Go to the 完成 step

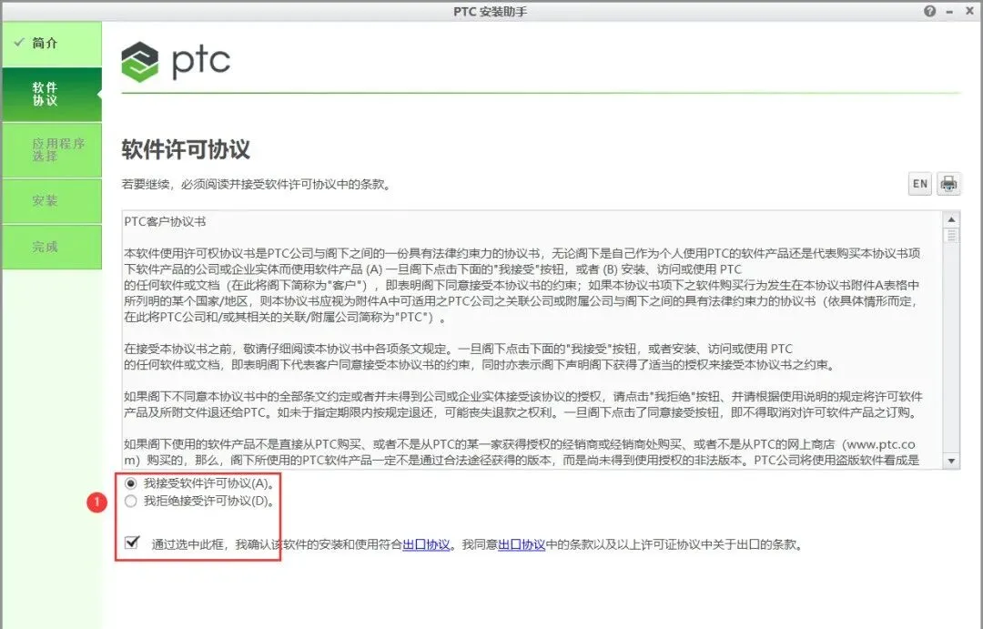(x=52, y=247)
